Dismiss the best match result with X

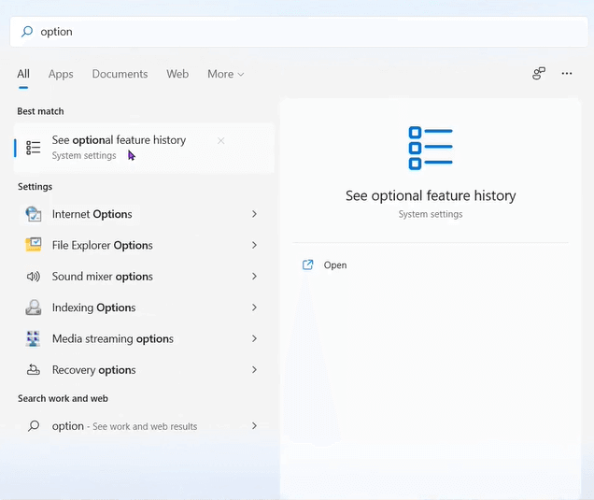coord(220,141)
